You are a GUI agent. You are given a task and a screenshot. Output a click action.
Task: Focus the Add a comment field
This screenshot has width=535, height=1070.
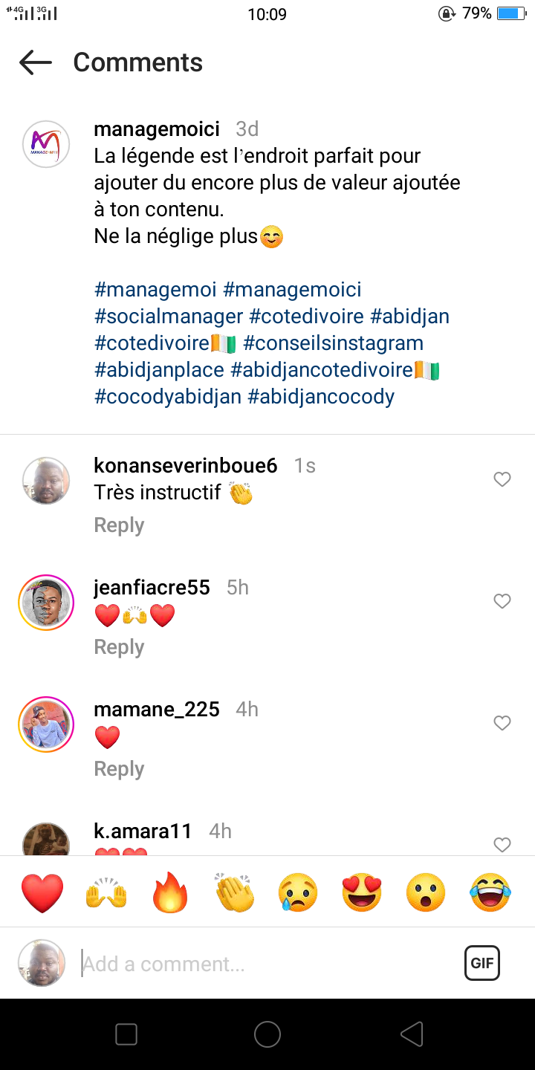coord(267,964)
